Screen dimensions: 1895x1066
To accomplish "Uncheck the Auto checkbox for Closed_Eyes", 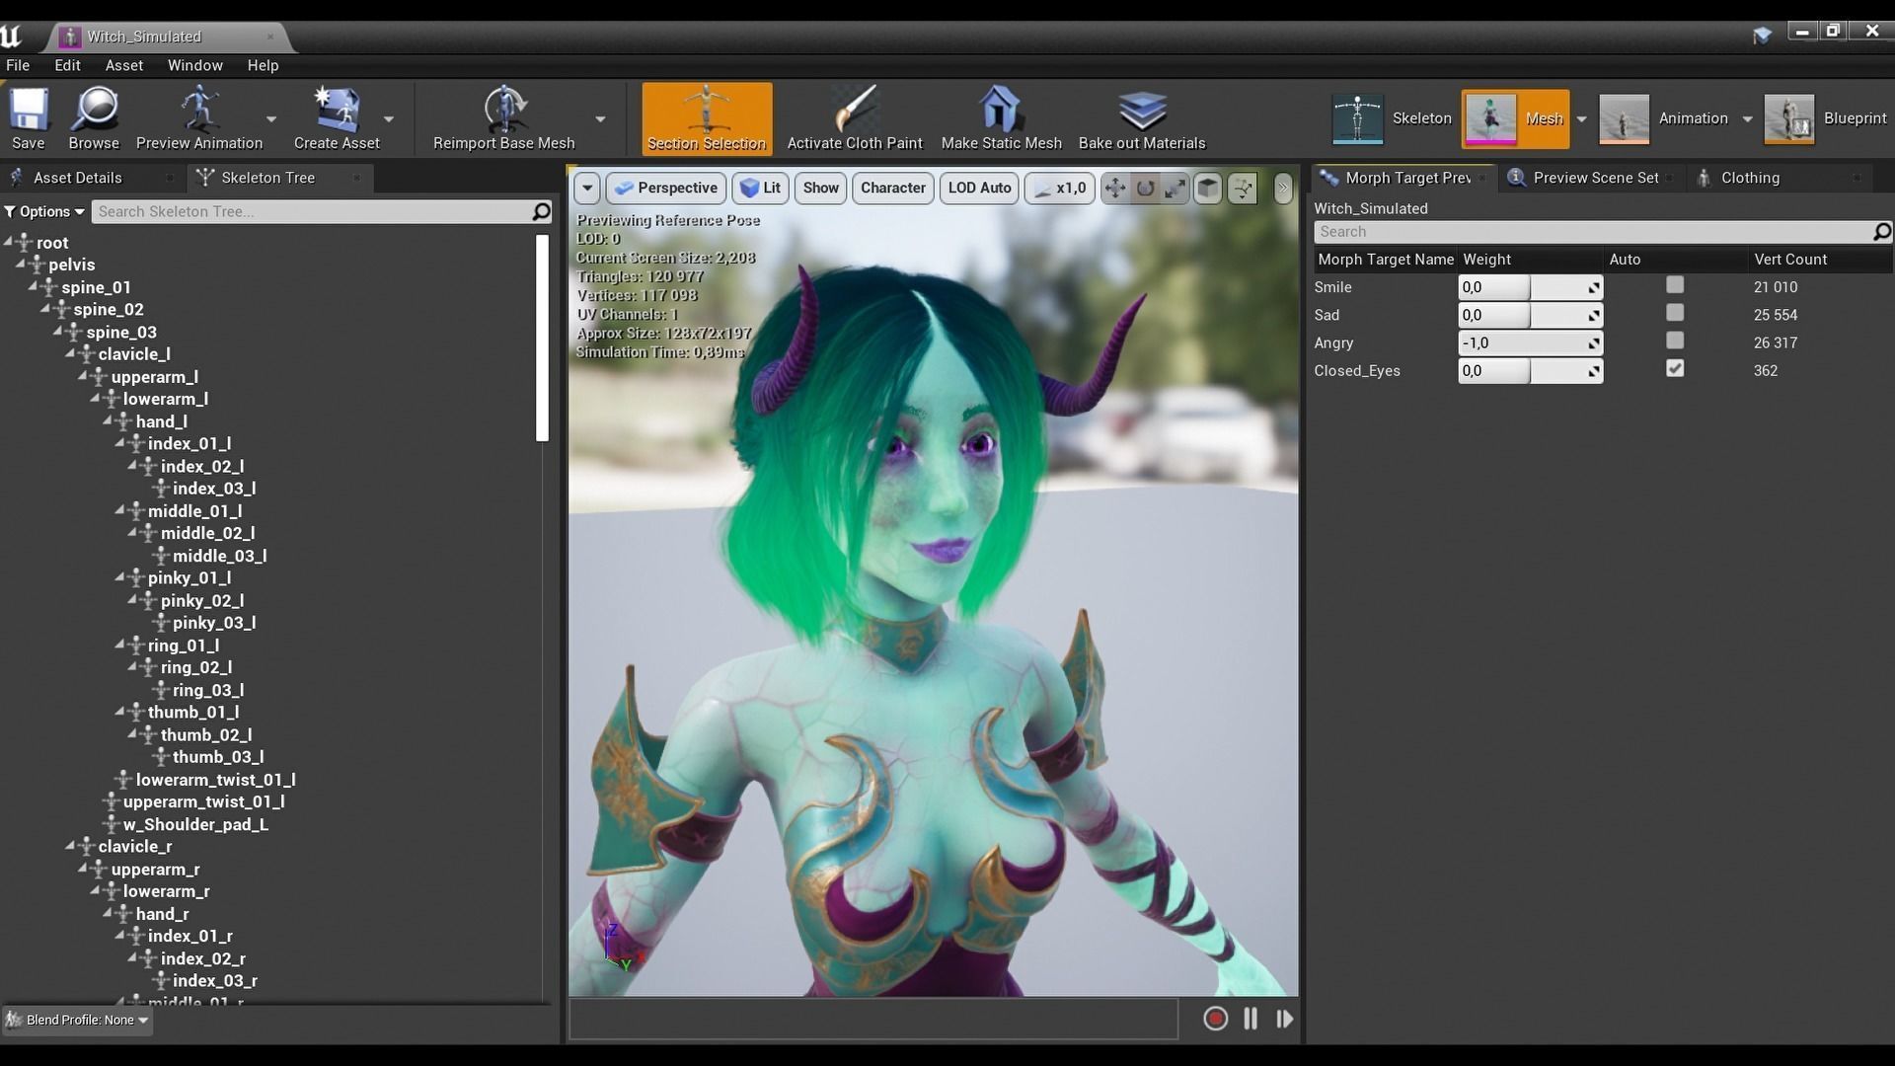I will pyautogui.click(x=1675, y=368).
